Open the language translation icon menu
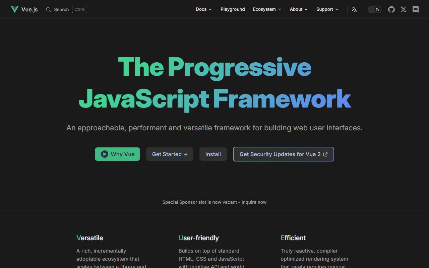The height and width of the screenshot is (268, 429). click(x=354, y=9)
